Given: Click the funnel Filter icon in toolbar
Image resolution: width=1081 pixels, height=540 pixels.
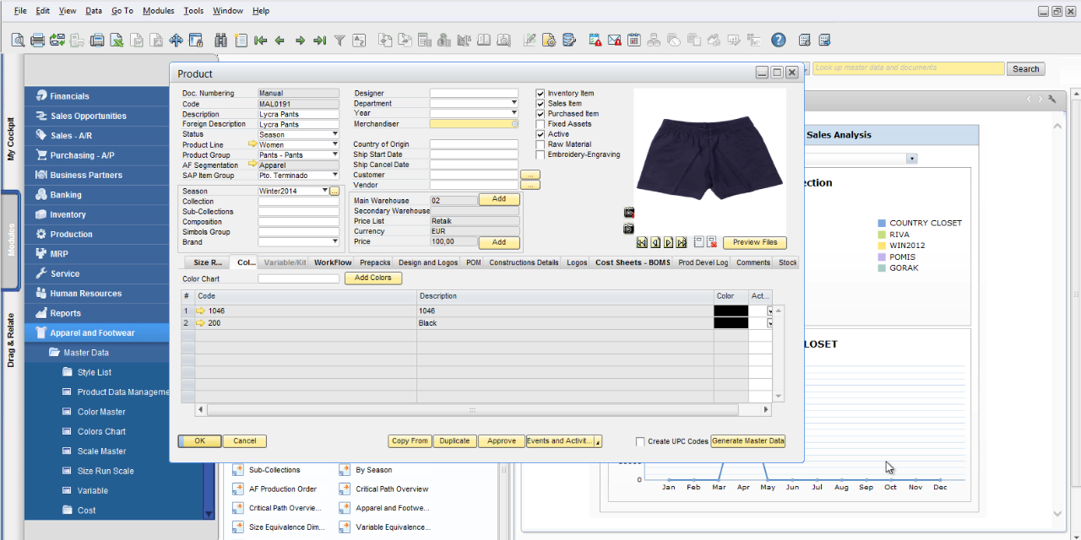Looking at the screenshot, I should 340,40.
